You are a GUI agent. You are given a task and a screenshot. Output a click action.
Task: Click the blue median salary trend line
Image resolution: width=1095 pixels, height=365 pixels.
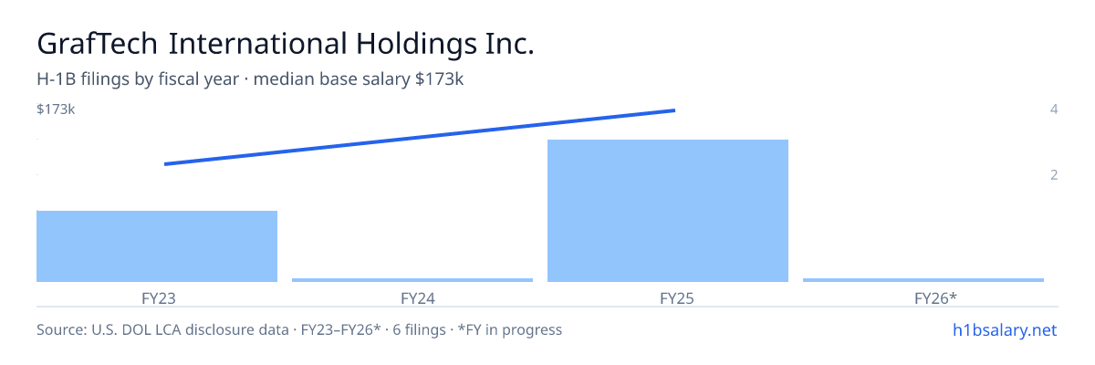(x=420, y=137)
